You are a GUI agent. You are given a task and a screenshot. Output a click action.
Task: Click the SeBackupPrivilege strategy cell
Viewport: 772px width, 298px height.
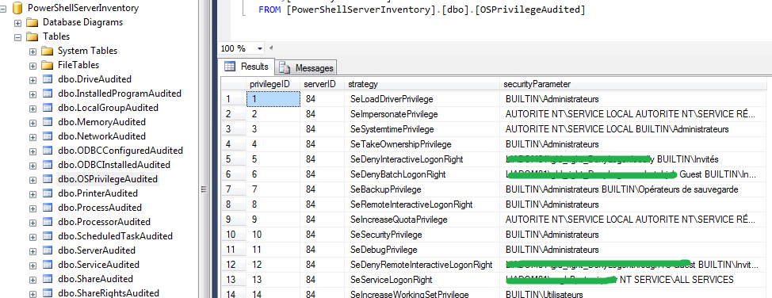422,189
